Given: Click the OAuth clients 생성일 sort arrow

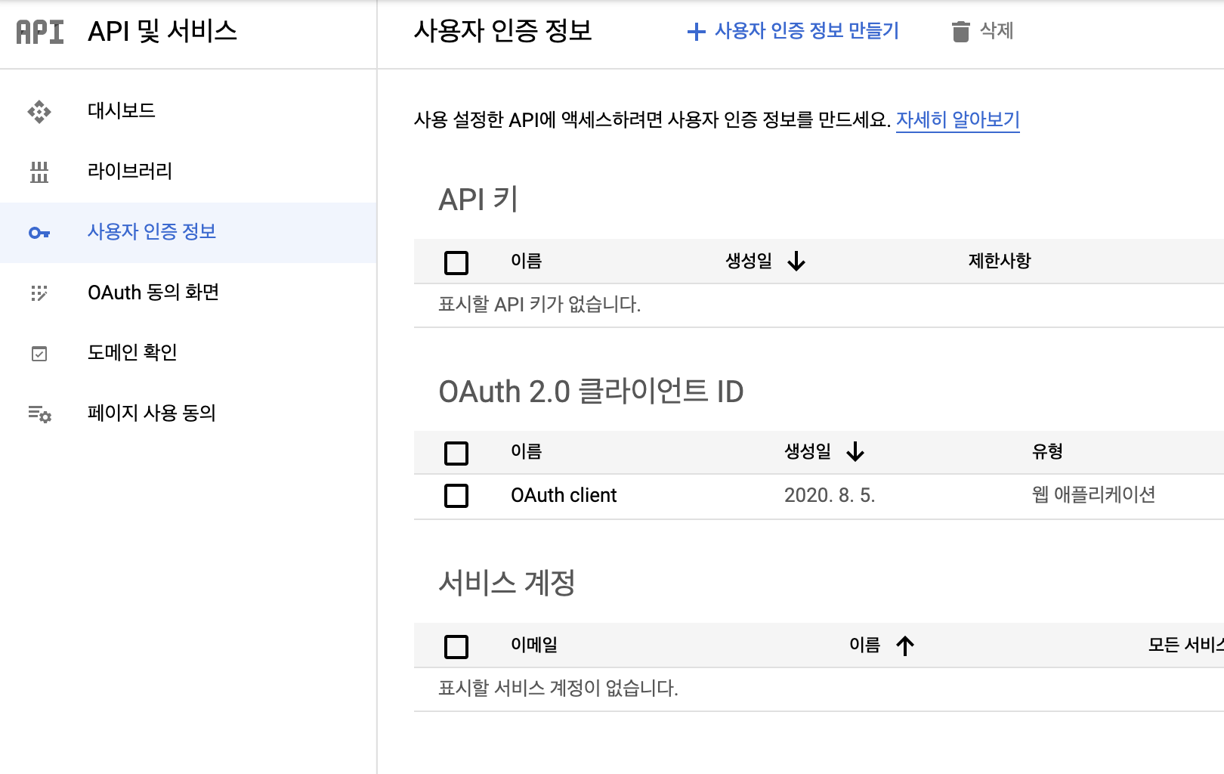Looking at the screenshot, I should (855, 452).
